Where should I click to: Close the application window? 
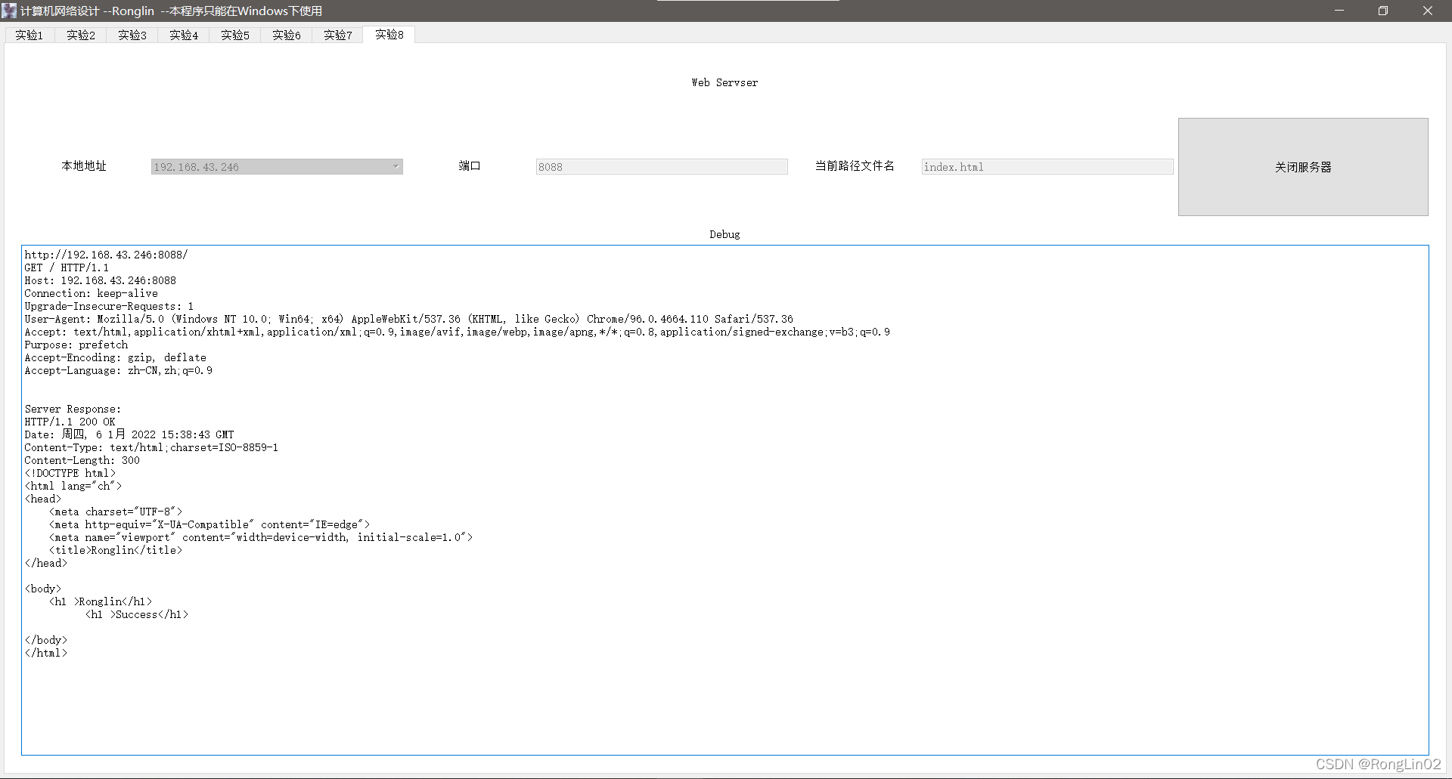1428,11
